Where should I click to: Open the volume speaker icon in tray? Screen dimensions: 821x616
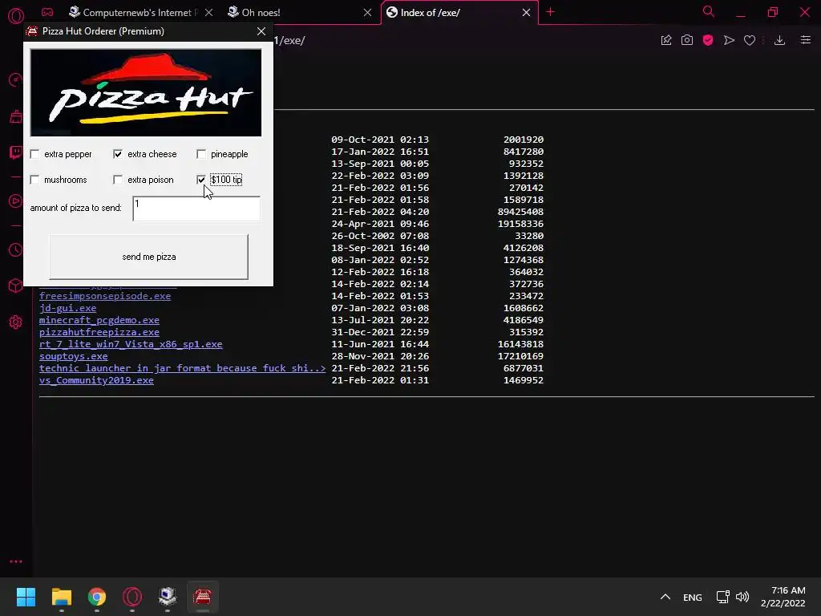pos(742,597)
